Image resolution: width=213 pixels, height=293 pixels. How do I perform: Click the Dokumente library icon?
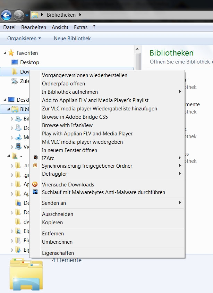point(18,128)
